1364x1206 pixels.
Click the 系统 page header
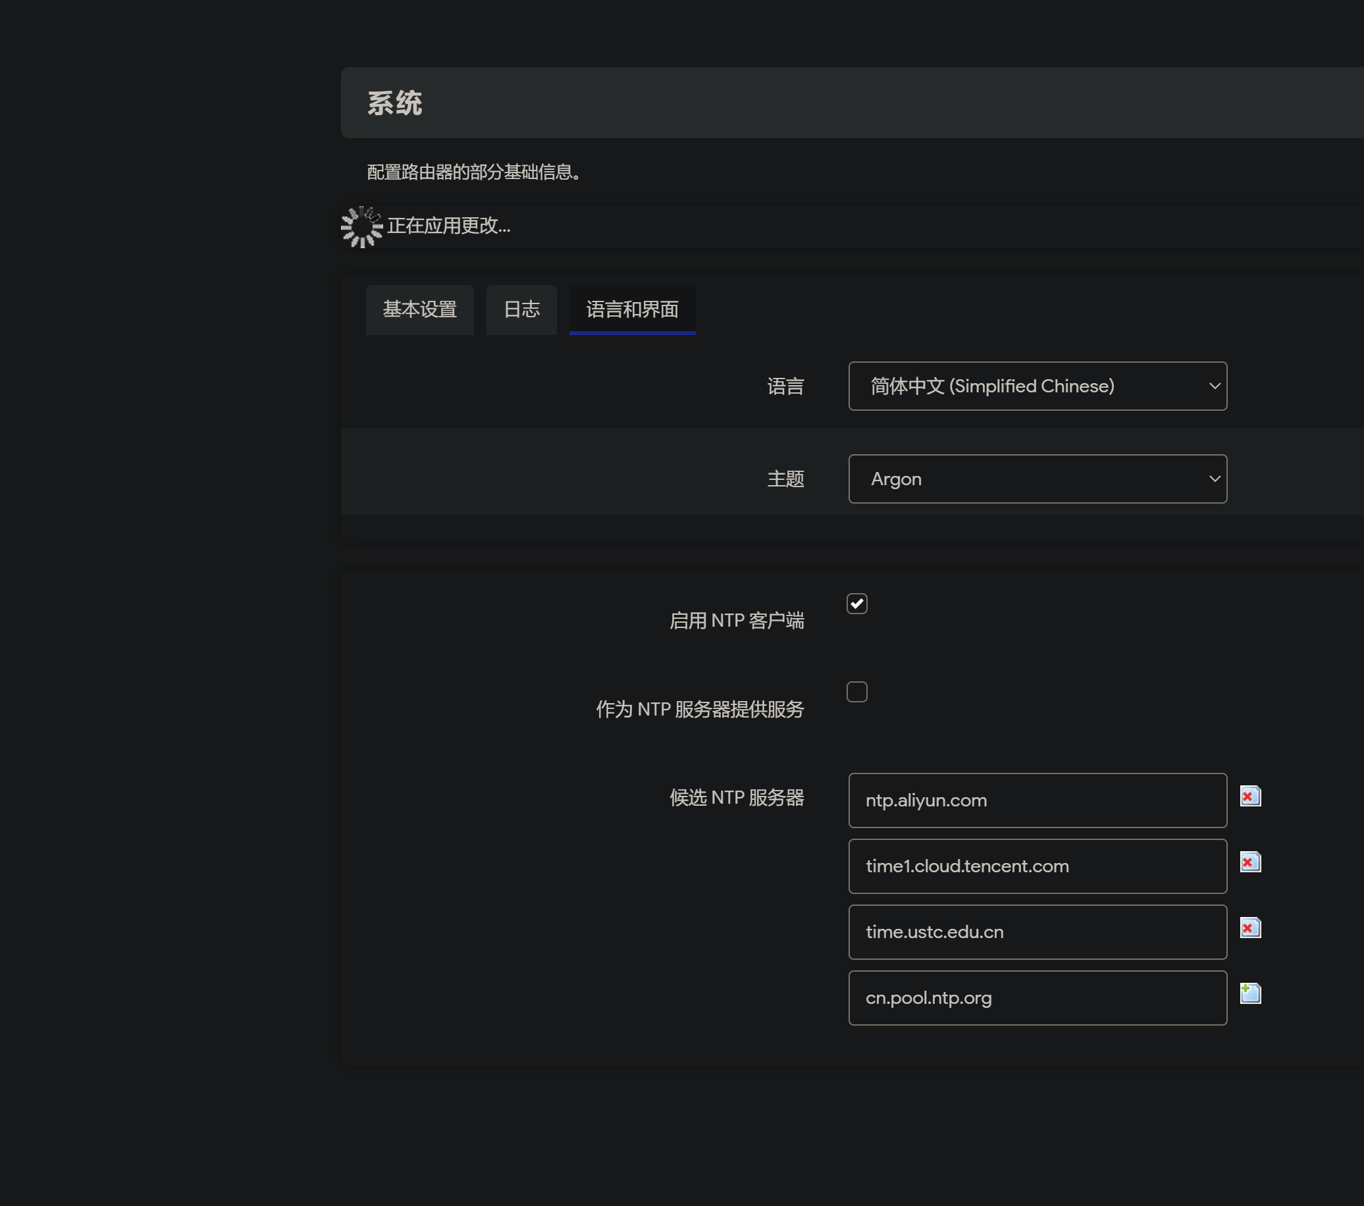pos(396,102)
